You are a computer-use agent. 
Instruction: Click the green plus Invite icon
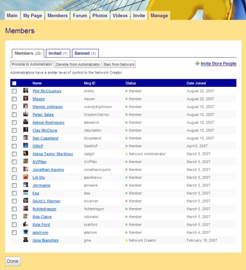[x=197, y=63]
